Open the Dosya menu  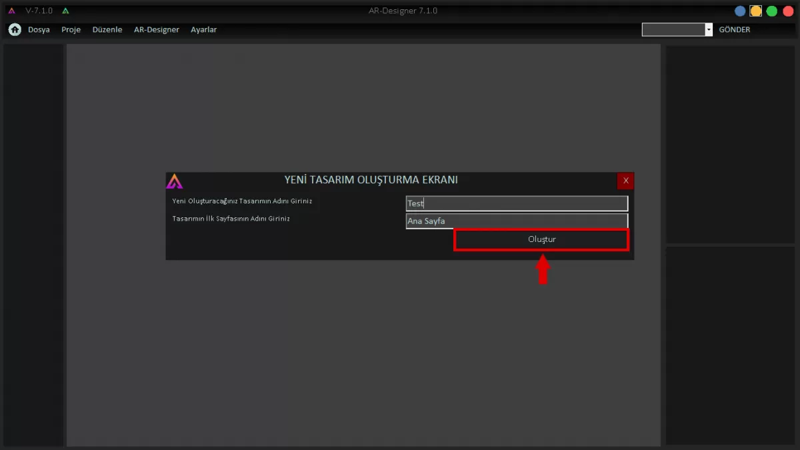pyautogui.click(x=39, y=30)
